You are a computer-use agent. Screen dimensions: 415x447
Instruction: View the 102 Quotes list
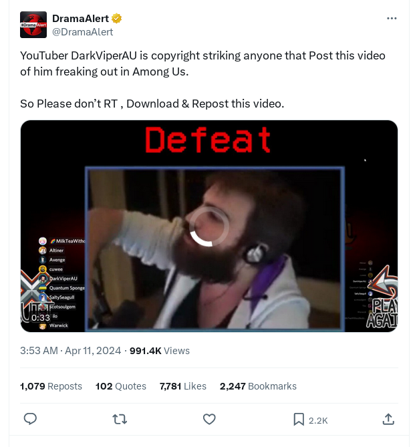tap(121, 386)
